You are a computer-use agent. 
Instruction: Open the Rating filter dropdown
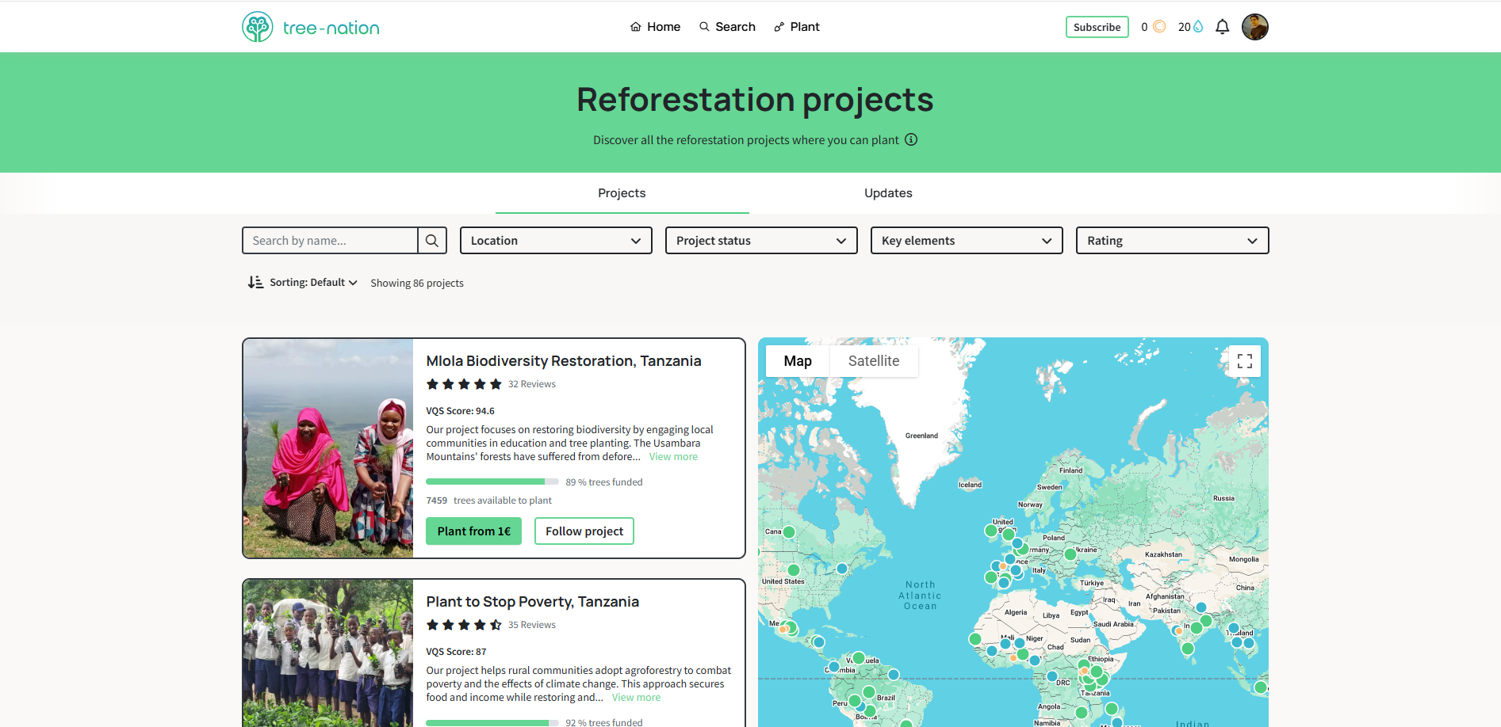[x=1172, y=241]
